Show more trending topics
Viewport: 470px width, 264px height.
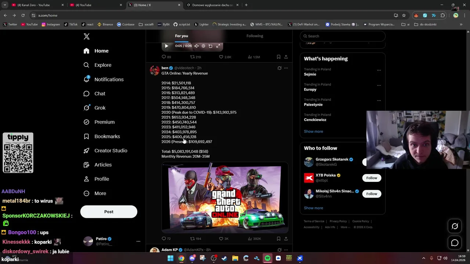click(x=313, y=131)
